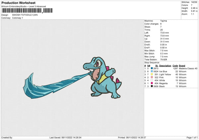Click the 'Down:' label

pos(148,42)
